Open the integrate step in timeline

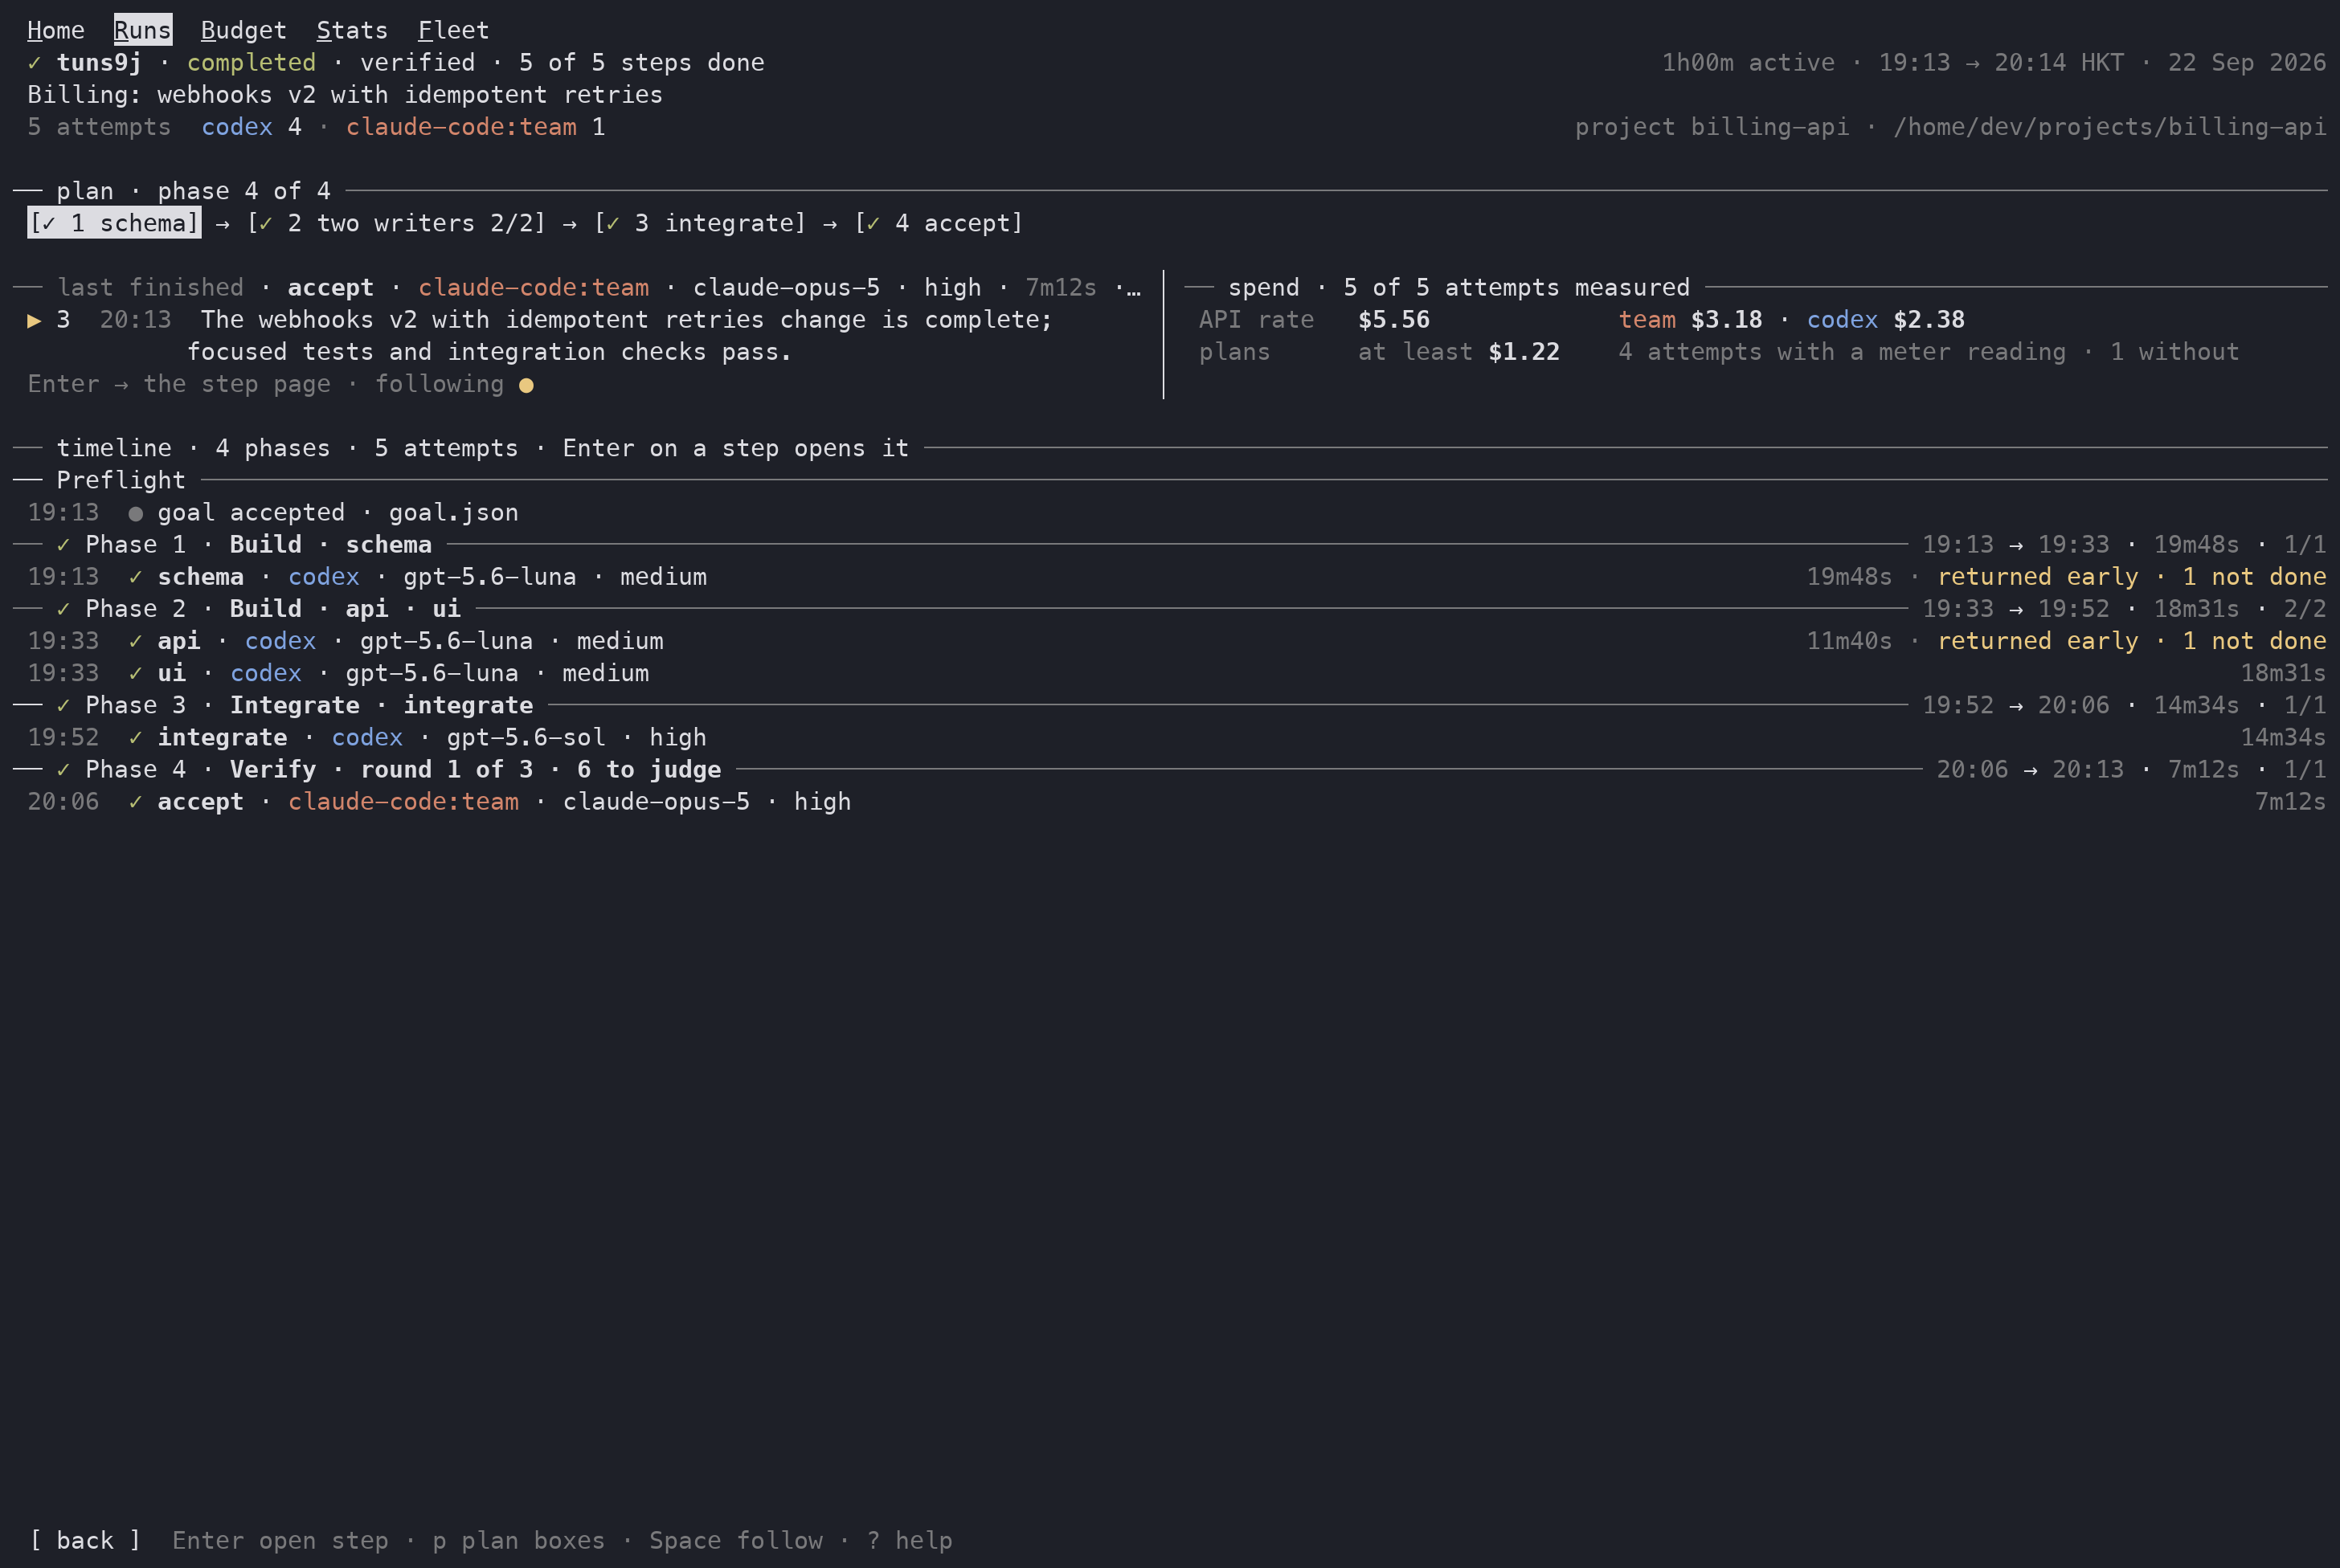(x=1176, y=737)
